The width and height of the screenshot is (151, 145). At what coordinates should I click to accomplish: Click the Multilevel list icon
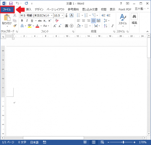point(94,16)
